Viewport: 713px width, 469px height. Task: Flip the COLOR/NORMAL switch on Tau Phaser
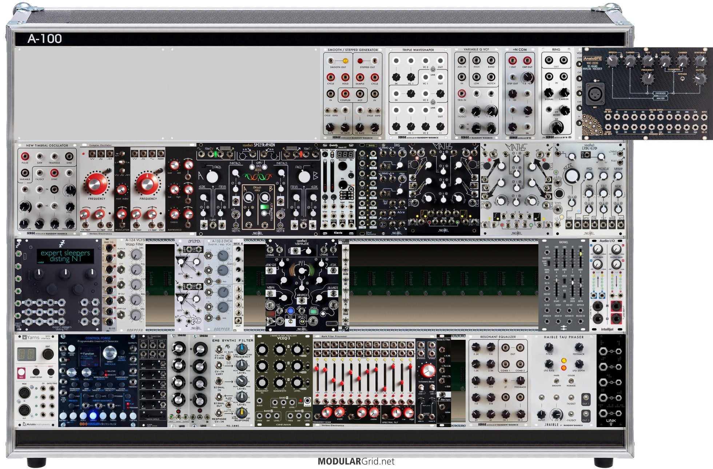pos(571,381)
